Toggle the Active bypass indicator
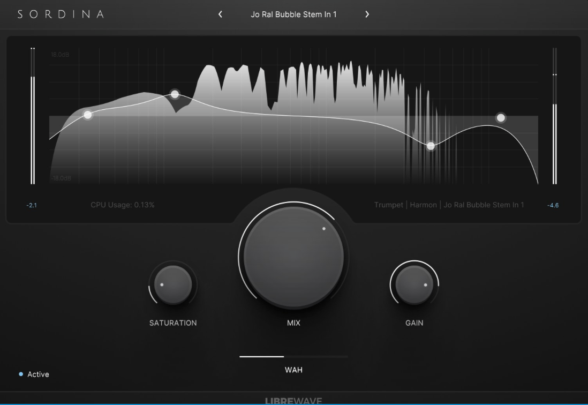The height and width of the screenshot is (405, 588). [21, 374]
